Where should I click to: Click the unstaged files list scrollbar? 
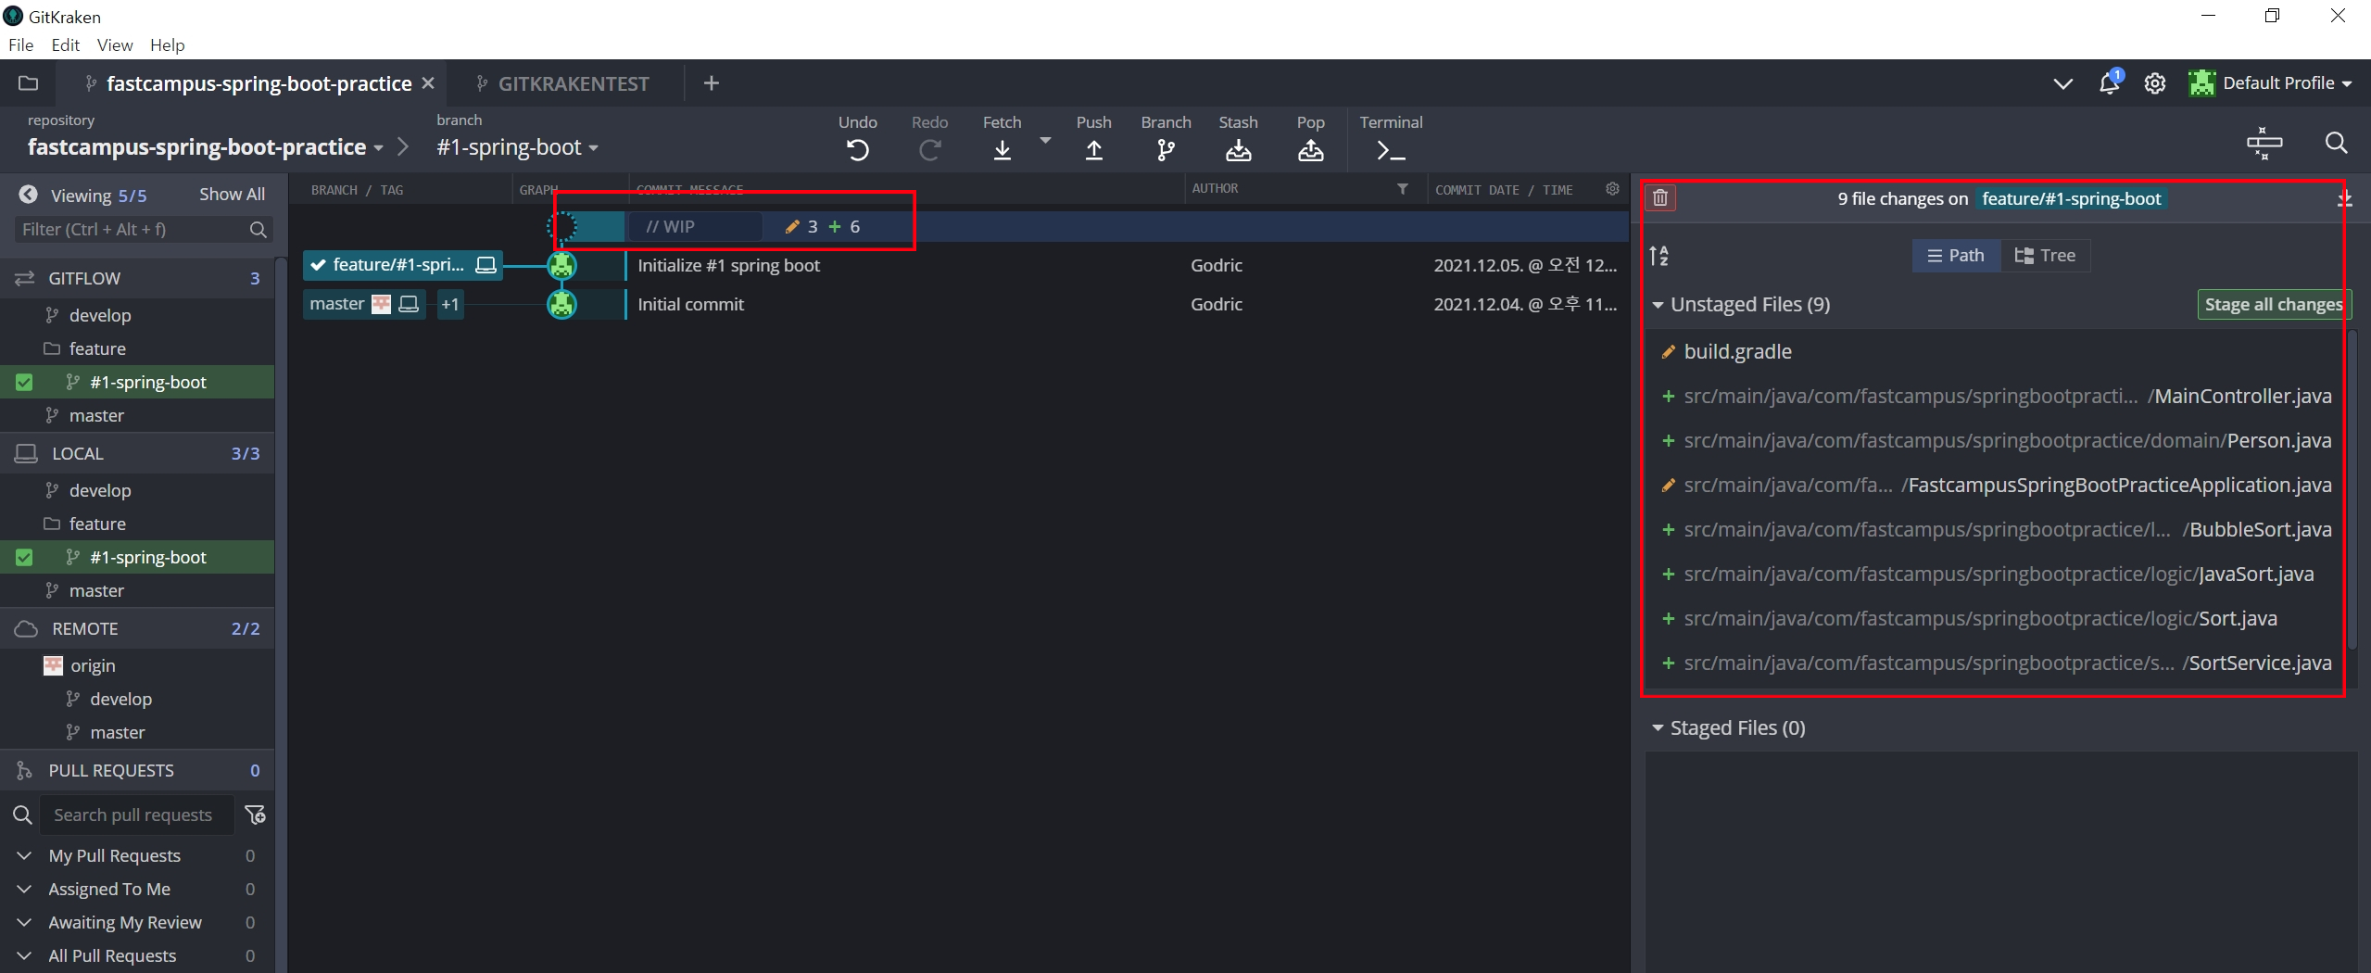point(2352,488)
